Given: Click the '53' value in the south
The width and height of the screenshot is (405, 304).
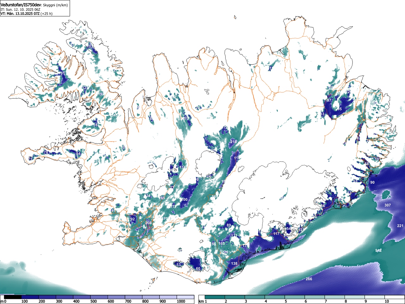Looking at the screenshot, I should tap(178, 265).
